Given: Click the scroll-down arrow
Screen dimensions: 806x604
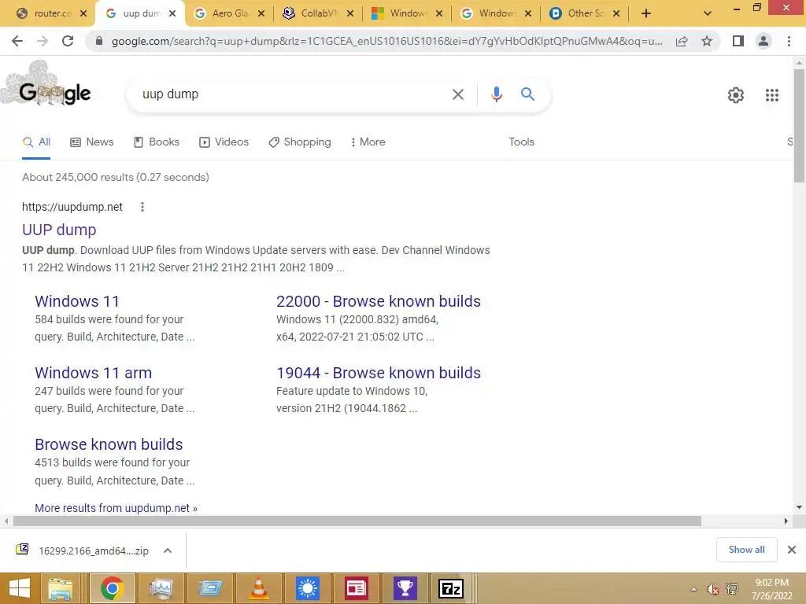Looking at the screenshot, I should (x=799, y=507).
